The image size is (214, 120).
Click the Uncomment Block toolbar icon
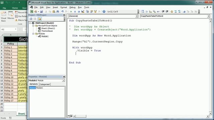tap(179, 12)
